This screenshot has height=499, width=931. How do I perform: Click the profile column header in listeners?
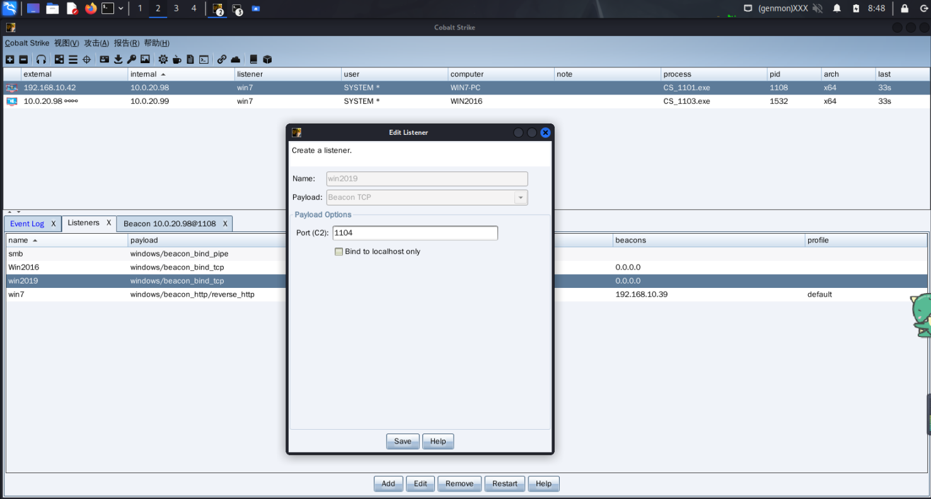pos(866,240)
